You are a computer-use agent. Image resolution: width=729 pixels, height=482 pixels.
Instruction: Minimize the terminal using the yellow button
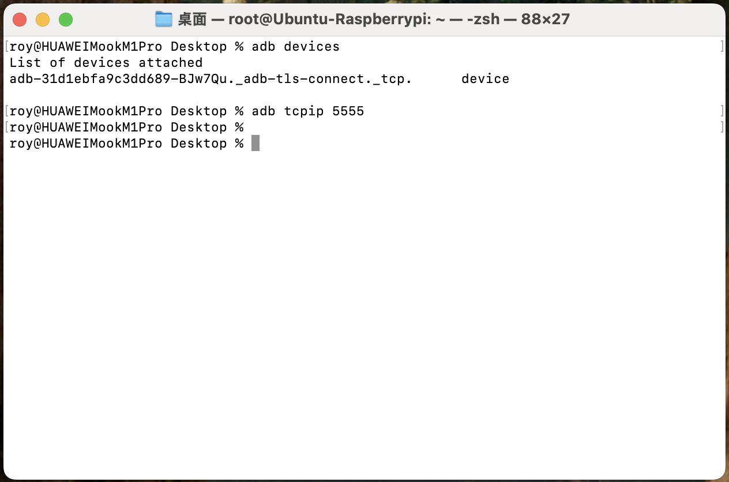click(x=43, y=20)
